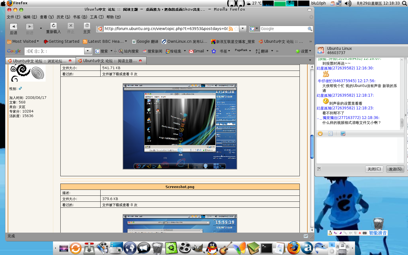Open the 设置 settings dropdown in Google toolbar
Viewport: 408px width, 255px height.
(303, 51)
